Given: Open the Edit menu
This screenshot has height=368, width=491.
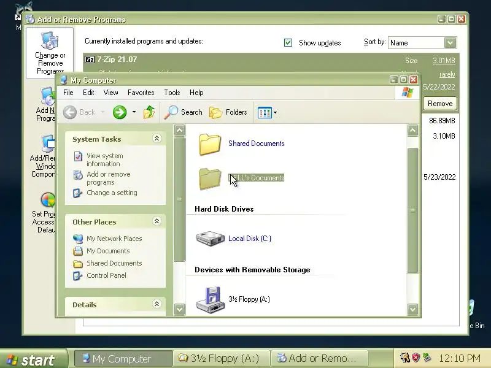Looking at the screenshot, I should (x=88, y=93).
